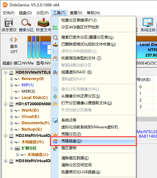
Task: Open the 文件(F) menu
Action: [x=9, y=13]
